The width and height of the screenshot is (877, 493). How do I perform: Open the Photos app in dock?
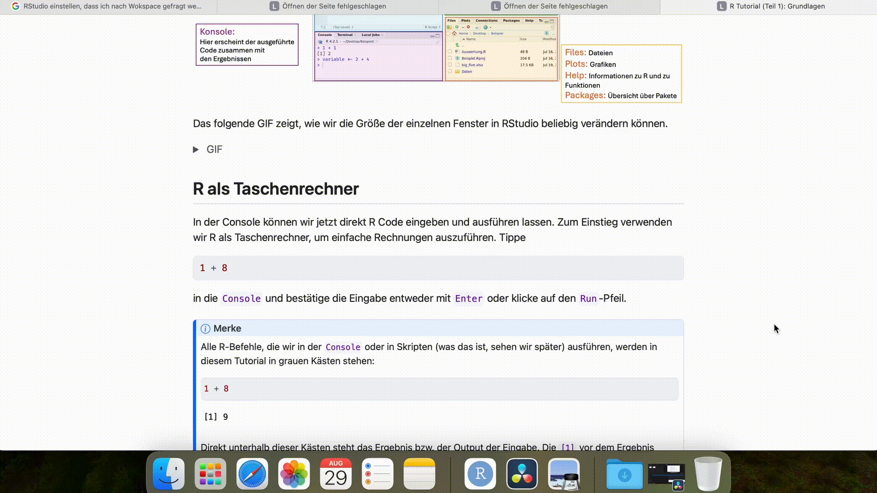click(294, 474)
